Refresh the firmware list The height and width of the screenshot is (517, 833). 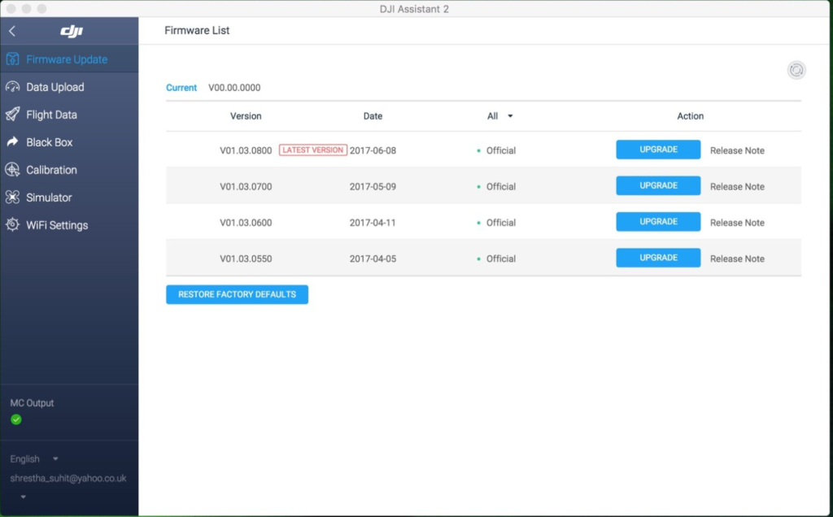796,71
